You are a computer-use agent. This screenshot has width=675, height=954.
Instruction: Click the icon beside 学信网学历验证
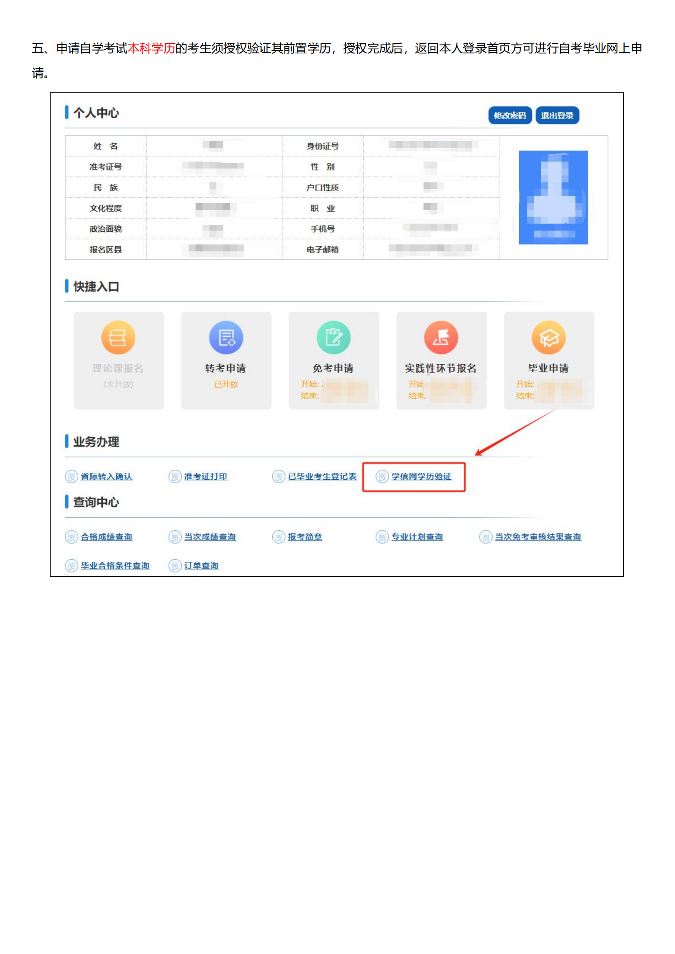(382, 476)
